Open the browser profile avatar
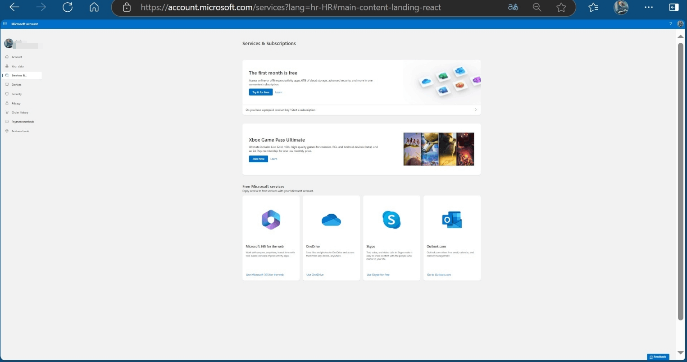This screenshot has width=687, height=362. pyautogui.click(x=621, y=7)
